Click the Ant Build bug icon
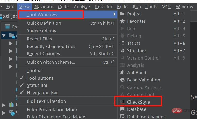The width and height of the screenshot is (197, 119). click(122, 72)
